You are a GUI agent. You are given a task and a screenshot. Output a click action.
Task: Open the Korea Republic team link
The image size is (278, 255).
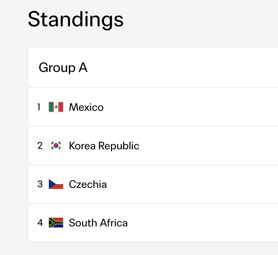coord(104,146)
